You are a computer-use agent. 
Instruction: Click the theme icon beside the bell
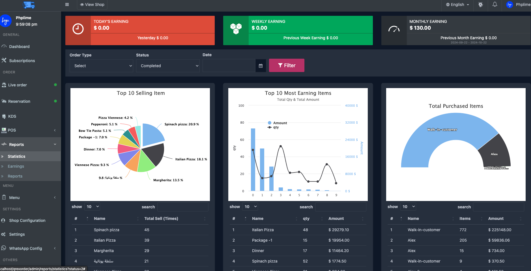tap(480, 5)
